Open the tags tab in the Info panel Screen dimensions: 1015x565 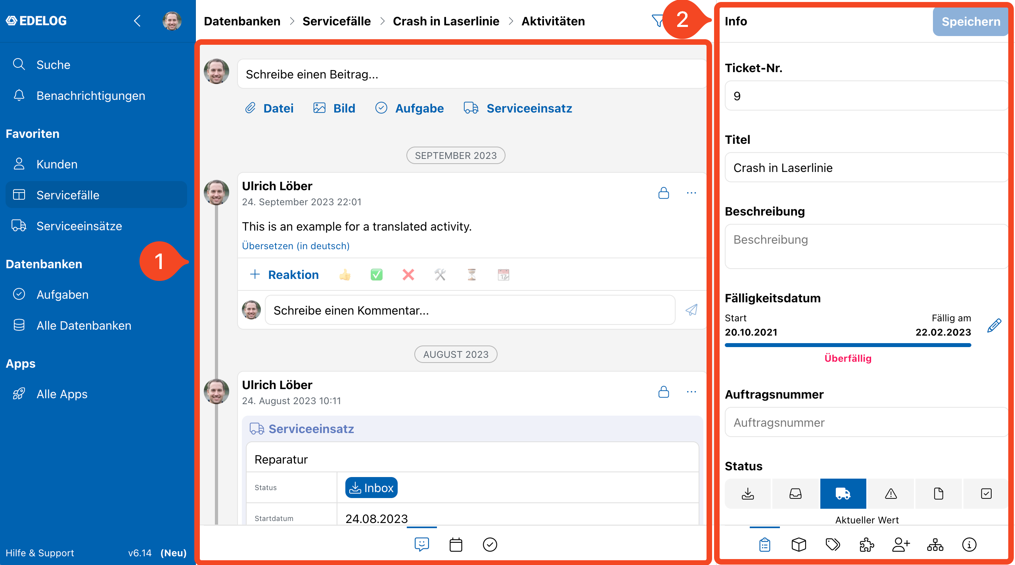(x=833, y=544)
